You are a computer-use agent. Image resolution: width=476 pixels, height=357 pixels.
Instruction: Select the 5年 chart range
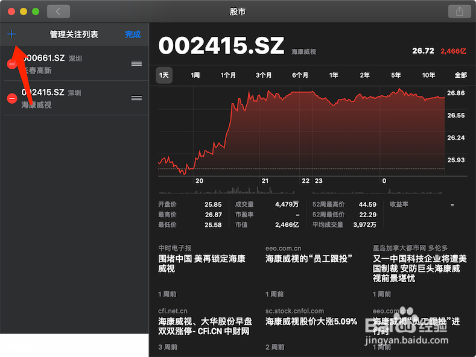tap(396, 75)
